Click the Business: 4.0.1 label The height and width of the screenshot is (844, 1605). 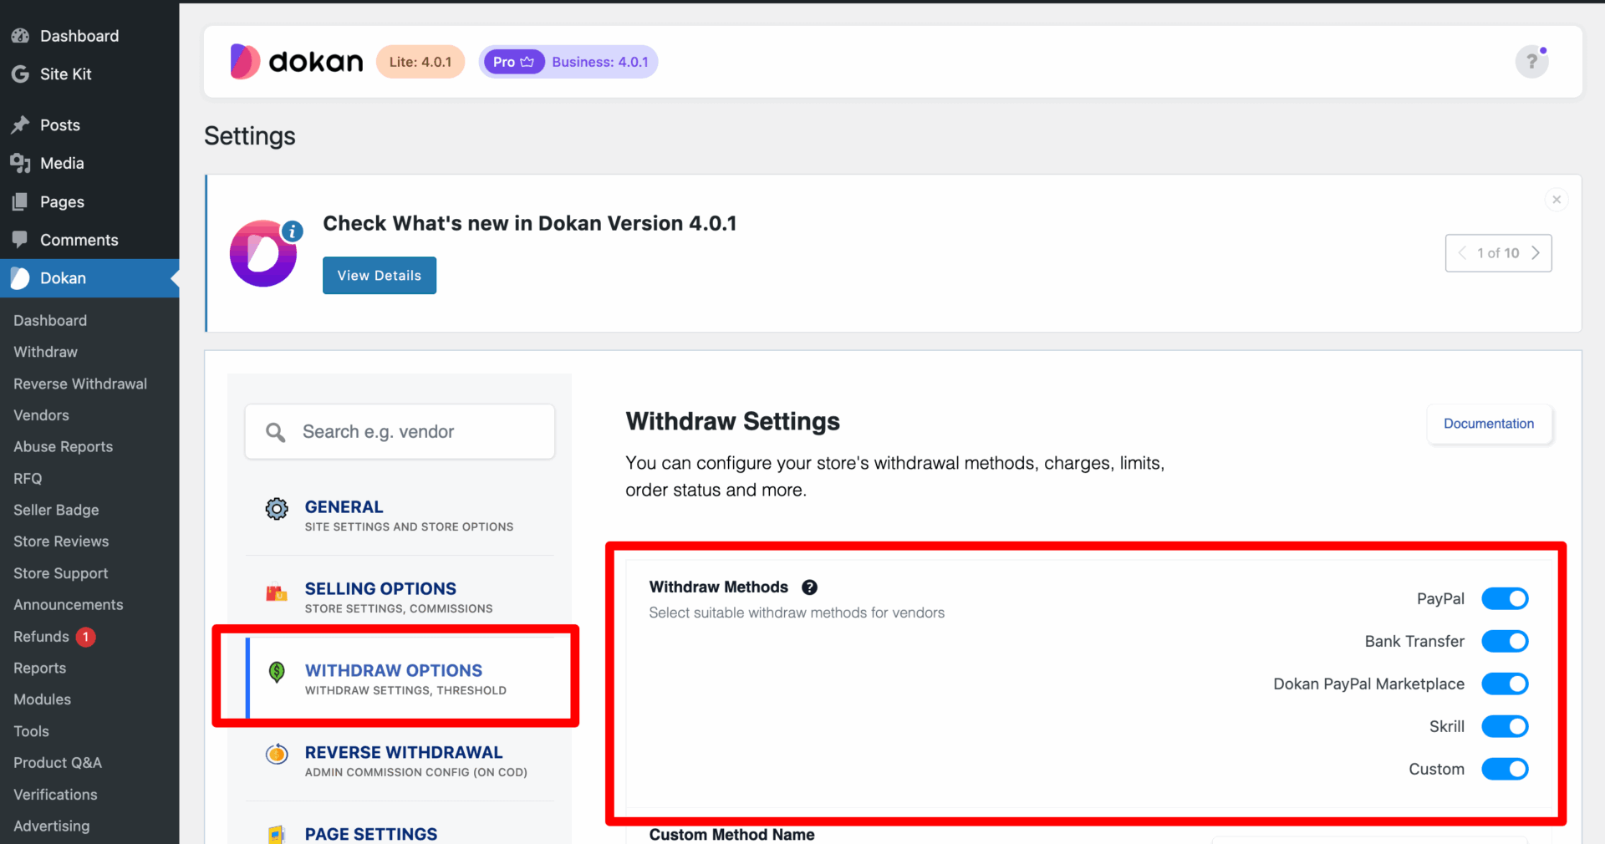600,62
